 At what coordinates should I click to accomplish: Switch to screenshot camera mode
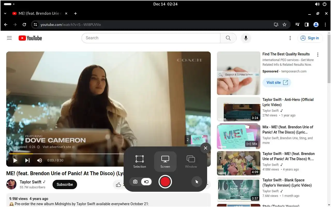tap(135, 182)
